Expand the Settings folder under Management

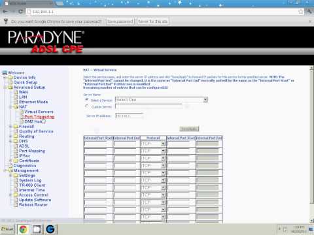[x=10, y=176]
